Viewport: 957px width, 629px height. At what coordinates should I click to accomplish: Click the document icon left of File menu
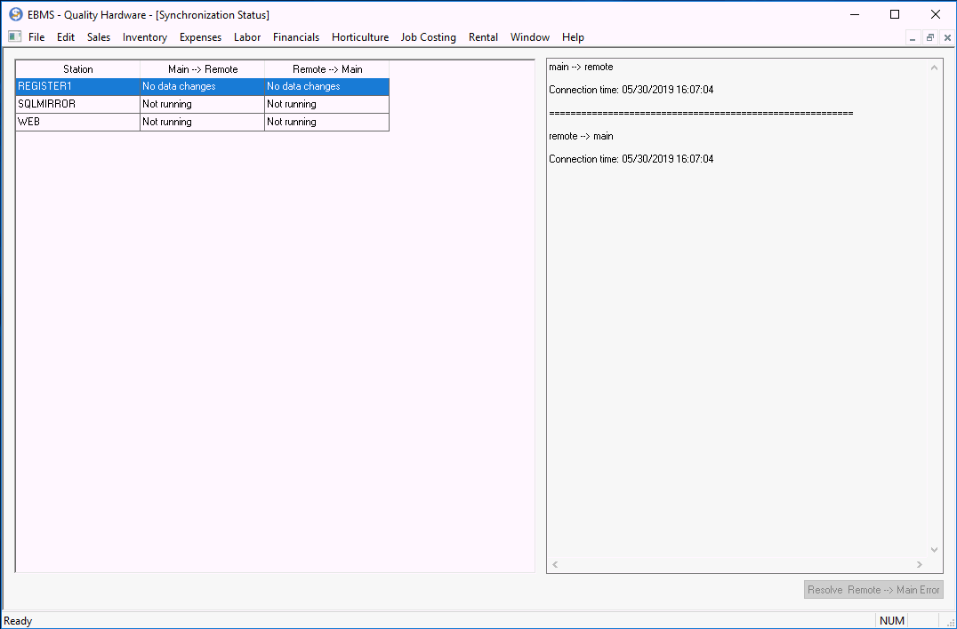click(14, 37)
